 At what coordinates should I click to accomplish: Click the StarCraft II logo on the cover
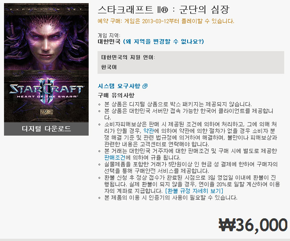pyautogui.click(x=46, y=90)
